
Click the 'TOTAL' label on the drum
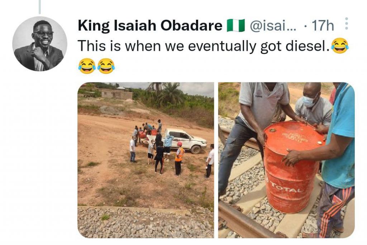click(x=282, y=186)
